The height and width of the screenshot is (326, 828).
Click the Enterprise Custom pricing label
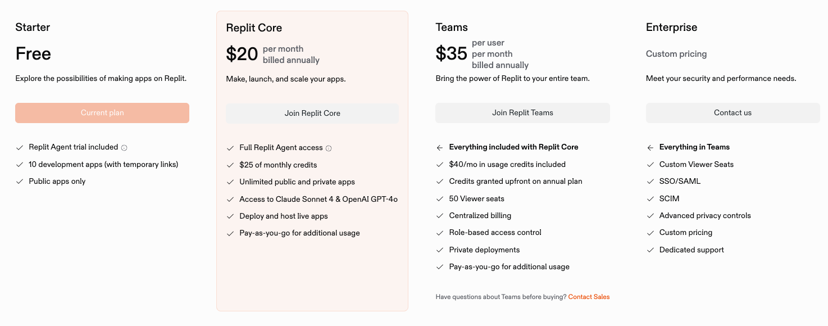(x=676, y=54)
